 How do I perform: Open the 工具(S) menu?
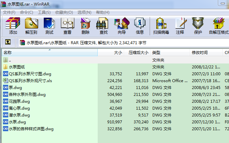tap(44, 12)
